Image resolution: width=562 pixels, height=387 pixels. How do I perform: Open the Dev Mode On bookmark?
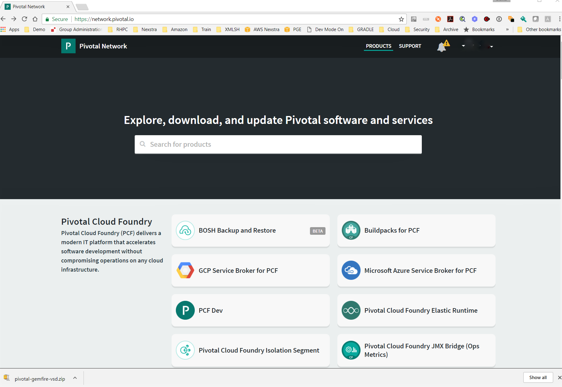pyautogui.click(x=325, y=30)
